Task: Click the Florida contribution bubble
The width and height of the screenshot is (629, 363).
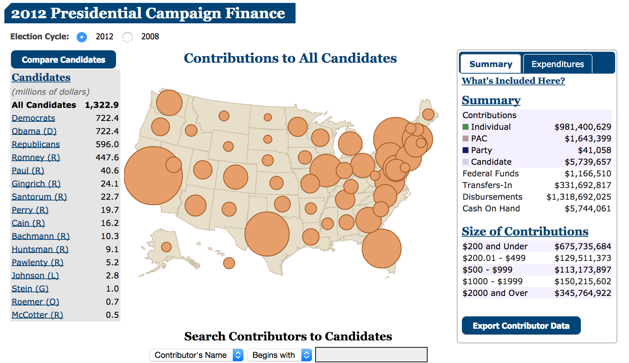Action: 381,248
